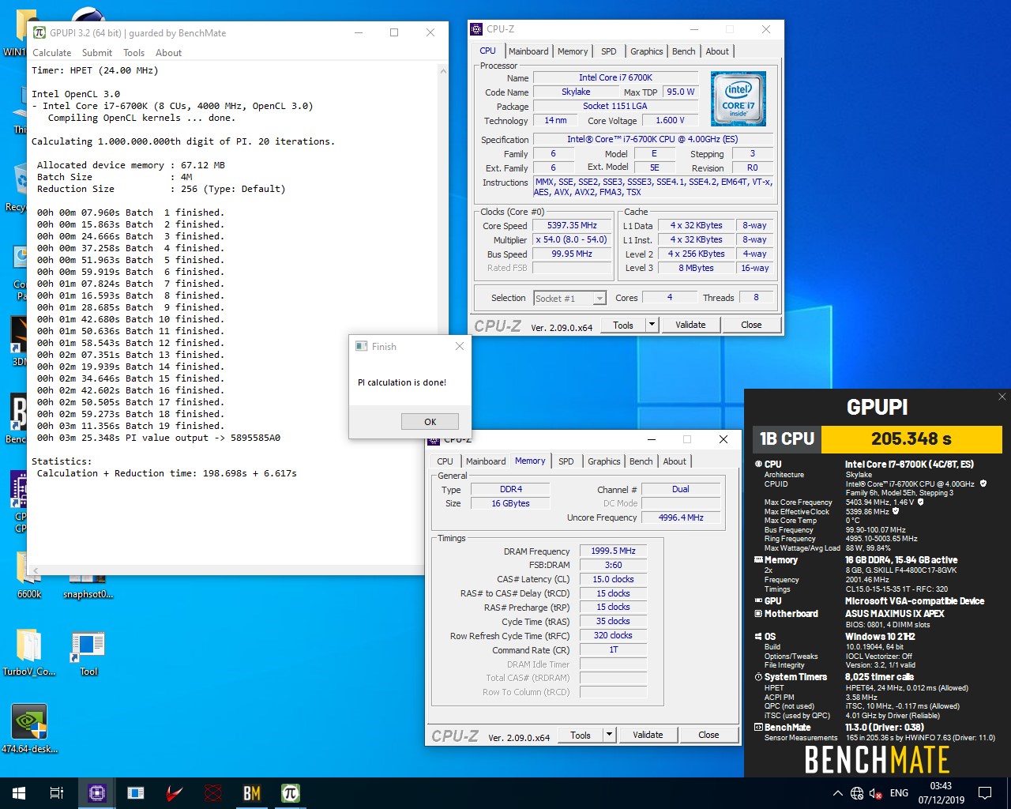Switch to Graphics tab in upper CPU-Z
Viewport: 1011px width, 809px height.
pyautogui.click(x=646, y=51)
